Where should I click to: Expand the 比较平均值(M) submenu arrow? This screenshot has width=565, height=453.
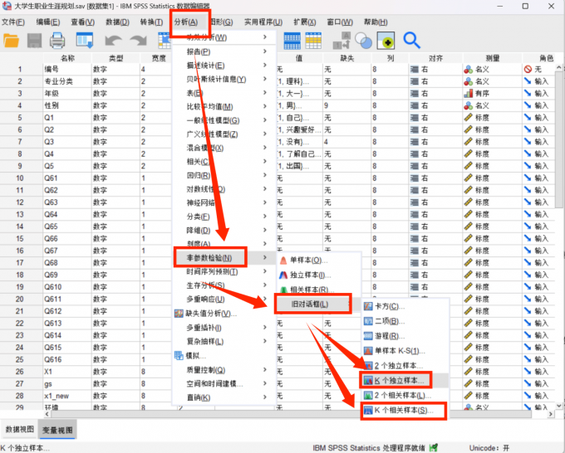point(265,106)
